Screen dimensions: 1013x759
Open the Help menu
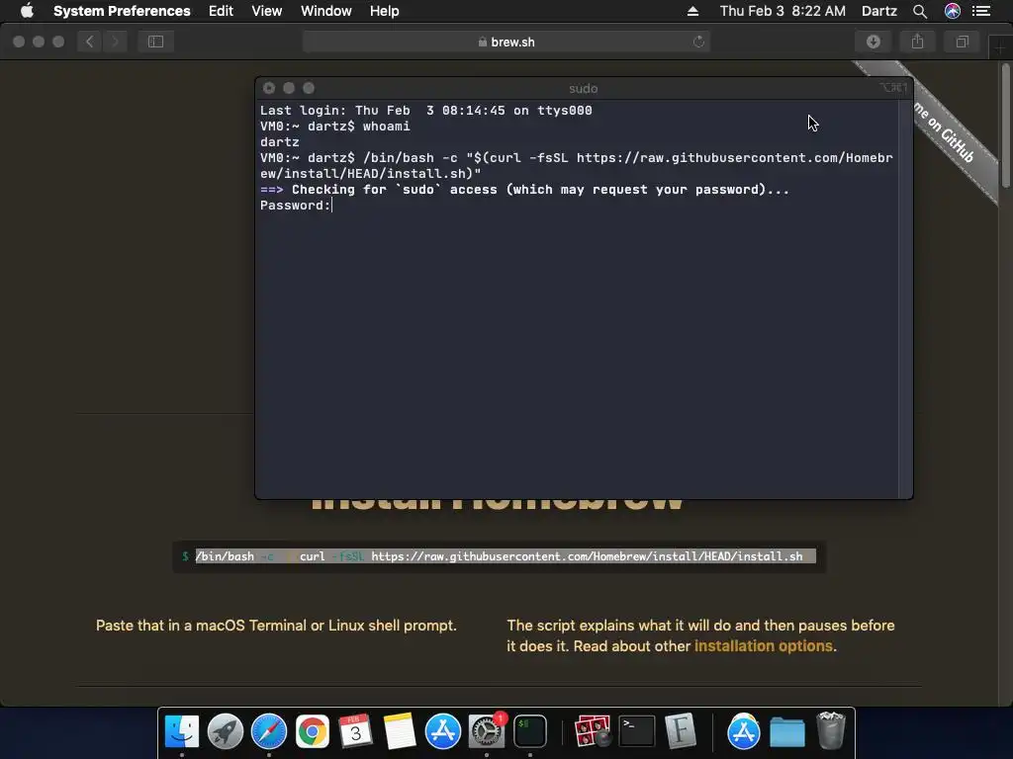tap(385, 11)
